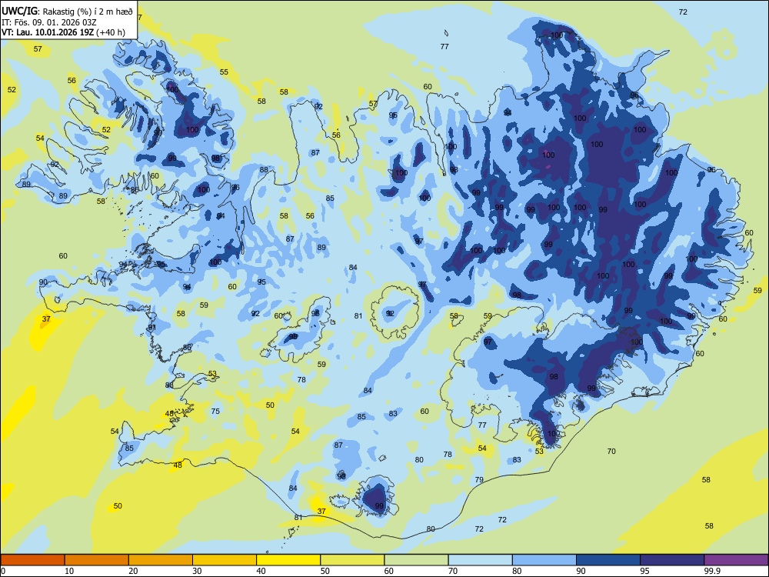The image size is (769, 577).
Task: Click the pale green 60–70 legend swatch
Action: 416,560
